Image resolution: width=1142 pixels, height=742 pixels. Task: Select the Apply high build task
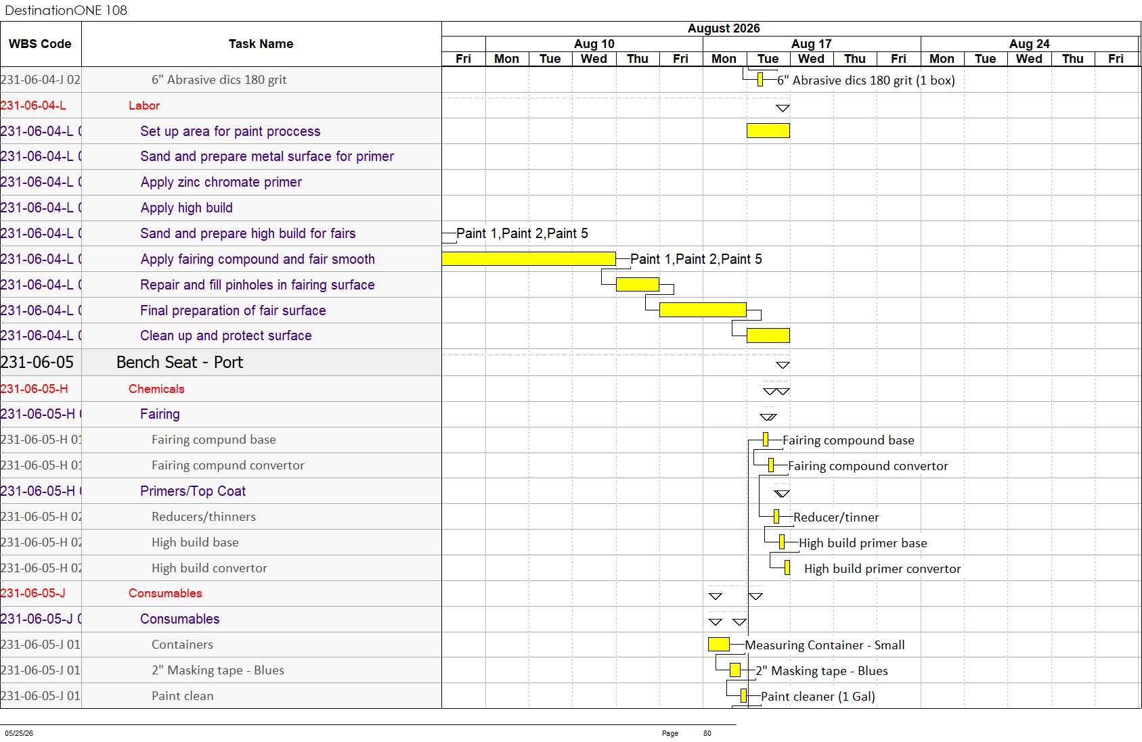(x=187, y=208)
